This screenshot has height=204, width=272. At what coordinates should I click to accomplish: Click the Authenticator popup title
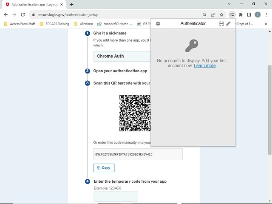click(193, 24)
